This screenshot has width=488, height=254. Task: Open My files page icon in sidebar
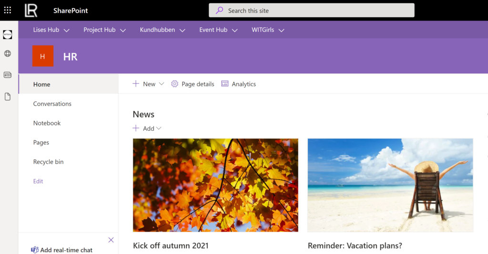(8, 97)
